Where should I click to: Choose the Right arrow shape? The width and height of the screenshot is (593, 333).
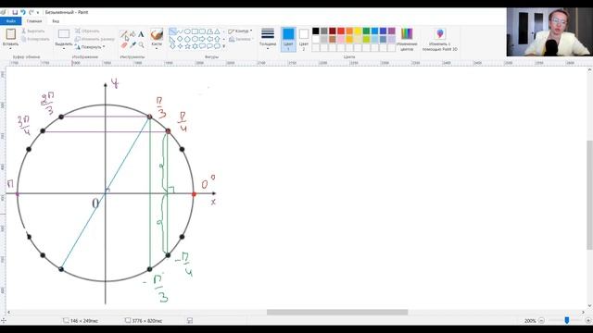(202, 39)
